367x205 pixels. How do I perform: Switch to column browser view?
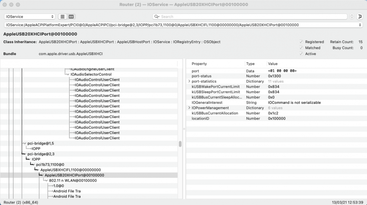click(71, 17)
